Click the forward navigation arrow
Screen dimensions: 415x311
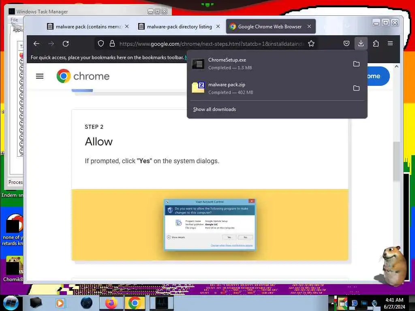[51, 44]
